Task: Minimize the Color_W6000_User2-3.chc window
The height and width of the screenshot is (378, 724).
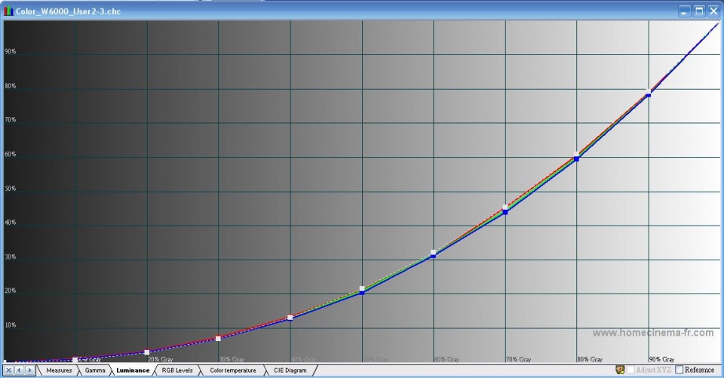Action: pyautogui.click(x=685, y=11)
